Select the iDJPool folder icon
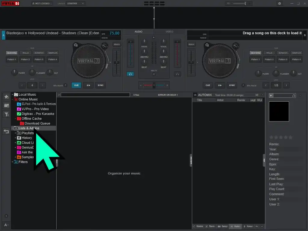Viewport: 308px width, 231px height. [x=19, y=104]
